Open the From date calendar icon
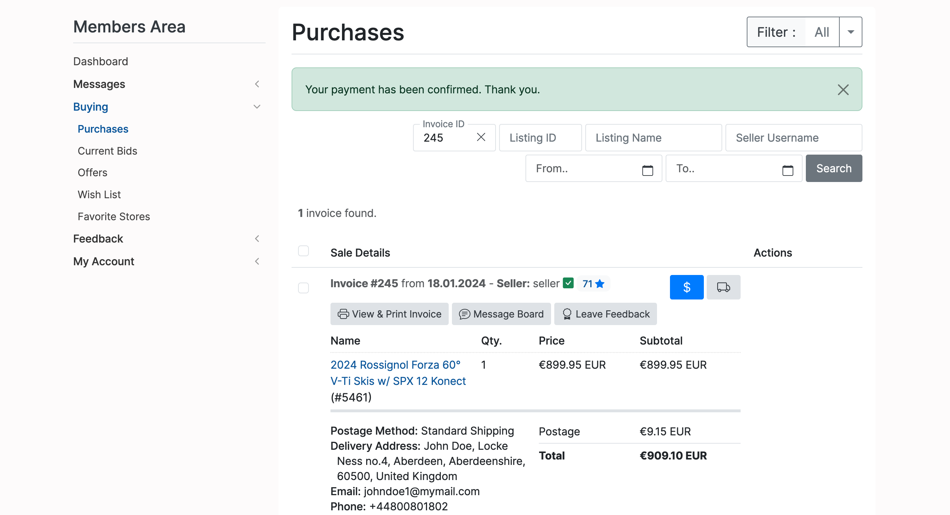Viewport: 950px width, 515px height. (647, 170)
